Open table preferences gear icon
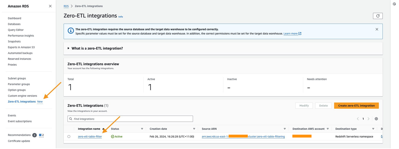 point(376,119)
